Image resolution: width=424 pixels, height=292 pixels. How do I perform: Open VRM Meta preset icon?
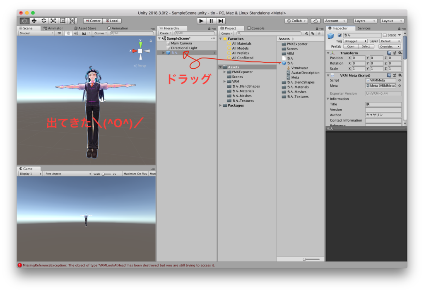click(x=395, y=75)
